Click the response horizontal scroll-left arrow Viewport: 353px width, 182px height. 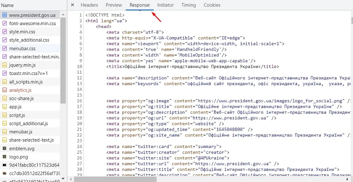[x=71, y=179]
